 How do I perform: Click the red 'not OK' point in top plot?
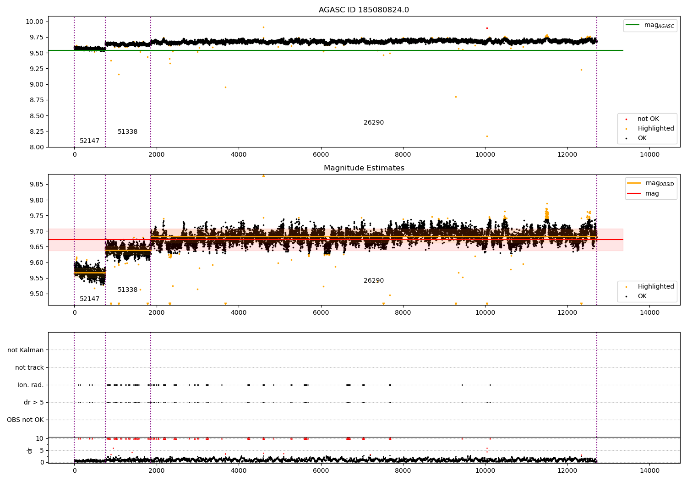pyautogui.click(x=487, y=28)
